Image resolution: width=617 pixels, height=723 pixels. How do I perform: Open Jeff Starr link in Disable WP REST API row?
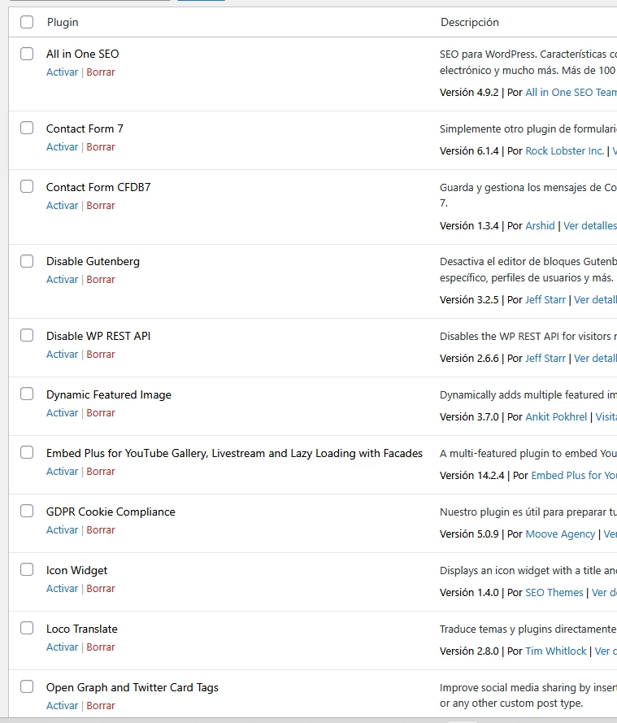click(x=545, y=359)
